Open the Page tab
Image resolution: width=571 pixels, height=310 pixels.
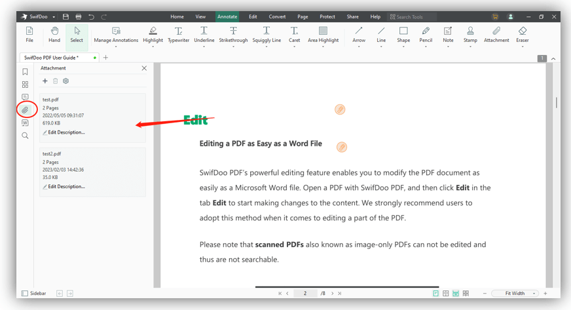click(303, 17)
